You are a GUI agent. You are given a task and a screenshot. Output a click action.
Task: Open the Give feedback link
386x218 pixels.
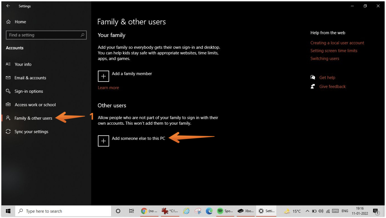pos(332,87)
